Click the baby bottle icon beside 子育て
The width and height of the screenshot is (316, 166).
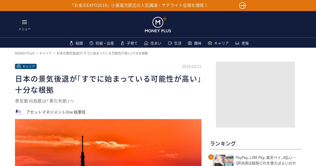(122, 43)
